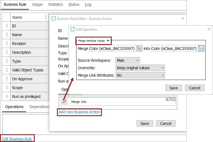This screenshot has height=142, width=213.
Task: Open attribute picker for target Color BAC255007
Action: (x=201, y=49)
